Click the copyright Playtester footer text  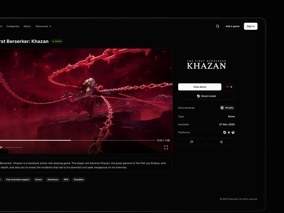[x=239, y=199]
